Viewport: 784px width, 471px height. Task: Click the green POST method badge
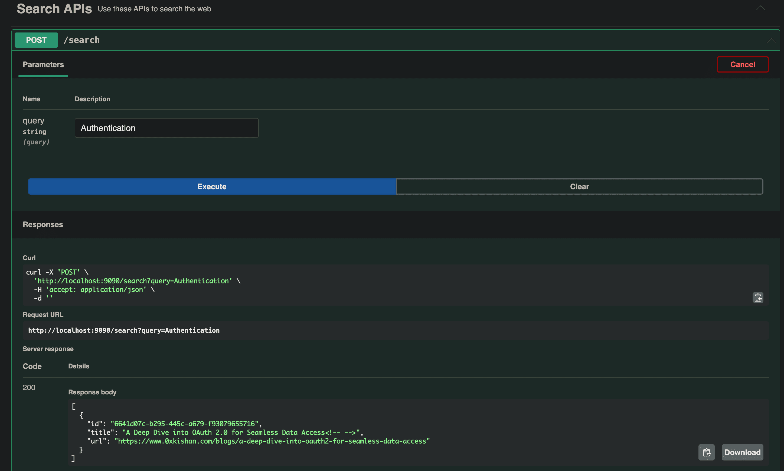36,40
